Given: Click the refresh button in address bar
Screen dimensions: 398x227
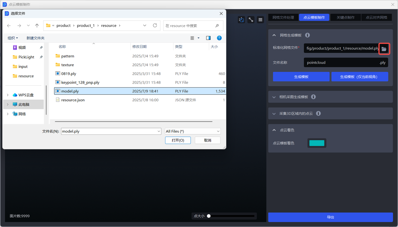Looking at the screenshot, I should tap(155, 25).
